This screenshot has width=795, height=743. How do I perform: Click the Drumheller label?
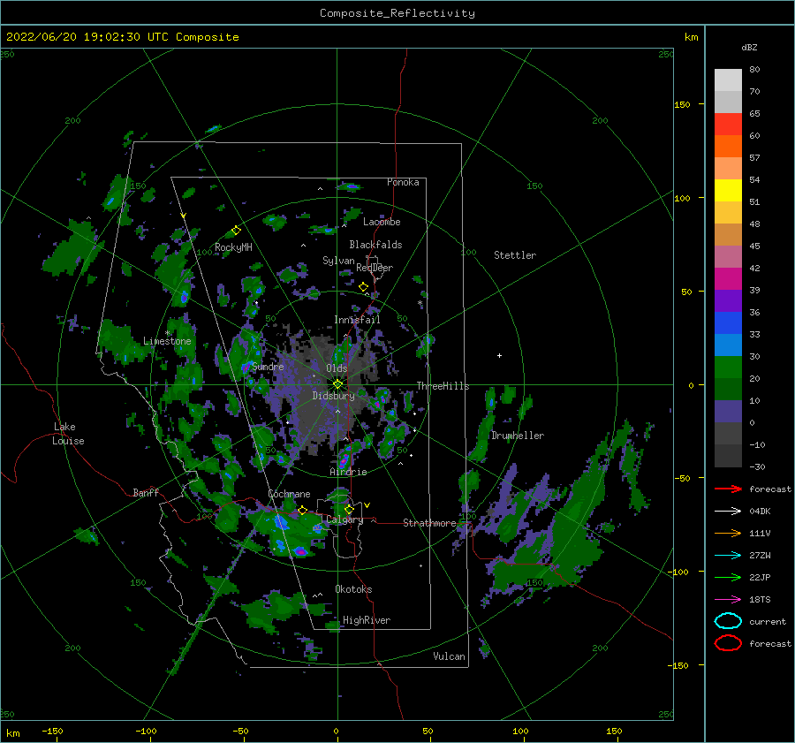pos(518,436)
